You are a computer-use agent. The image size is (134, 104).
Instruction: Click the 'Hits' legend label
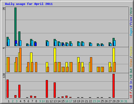point(131,11)
